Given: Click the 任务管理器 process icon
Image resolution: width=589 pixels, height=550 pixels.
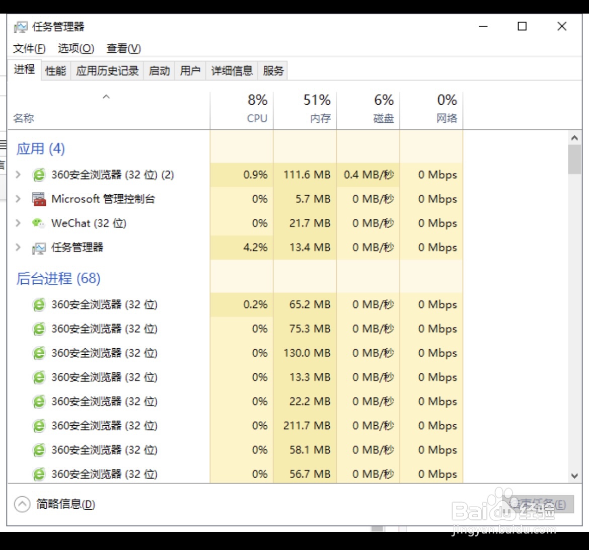Looking at the screenshot, I should pyautogui.click(x=38, y=247).
